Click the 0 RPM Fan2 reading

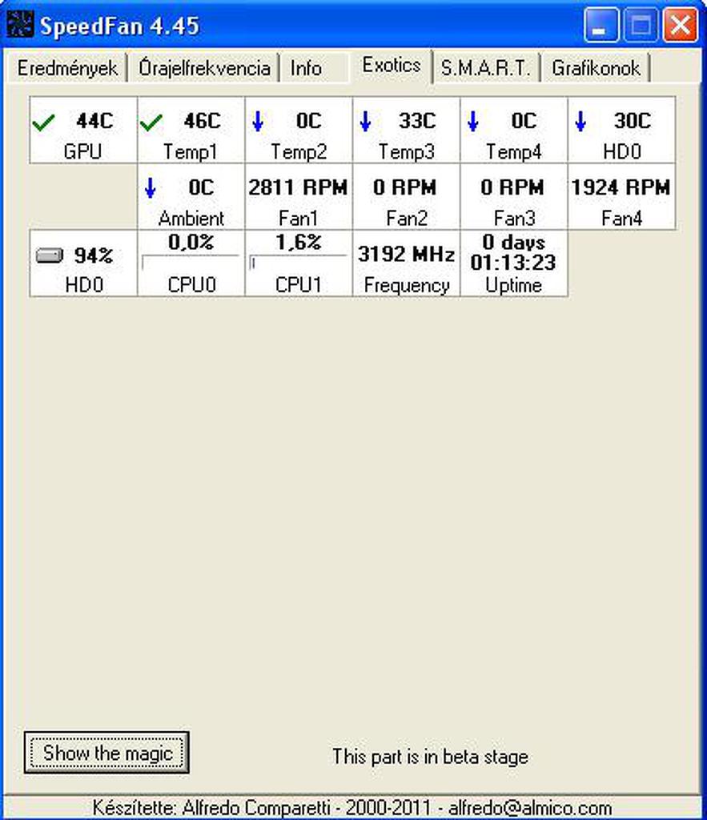point(405,187)
